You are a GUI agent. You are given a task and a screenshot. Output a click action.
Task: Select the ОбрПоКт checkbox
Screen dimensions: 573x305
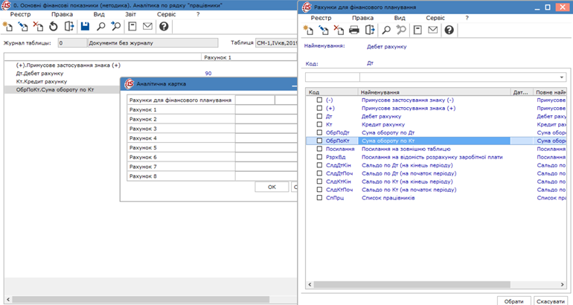pyautogui.click(x=319, y=141)
